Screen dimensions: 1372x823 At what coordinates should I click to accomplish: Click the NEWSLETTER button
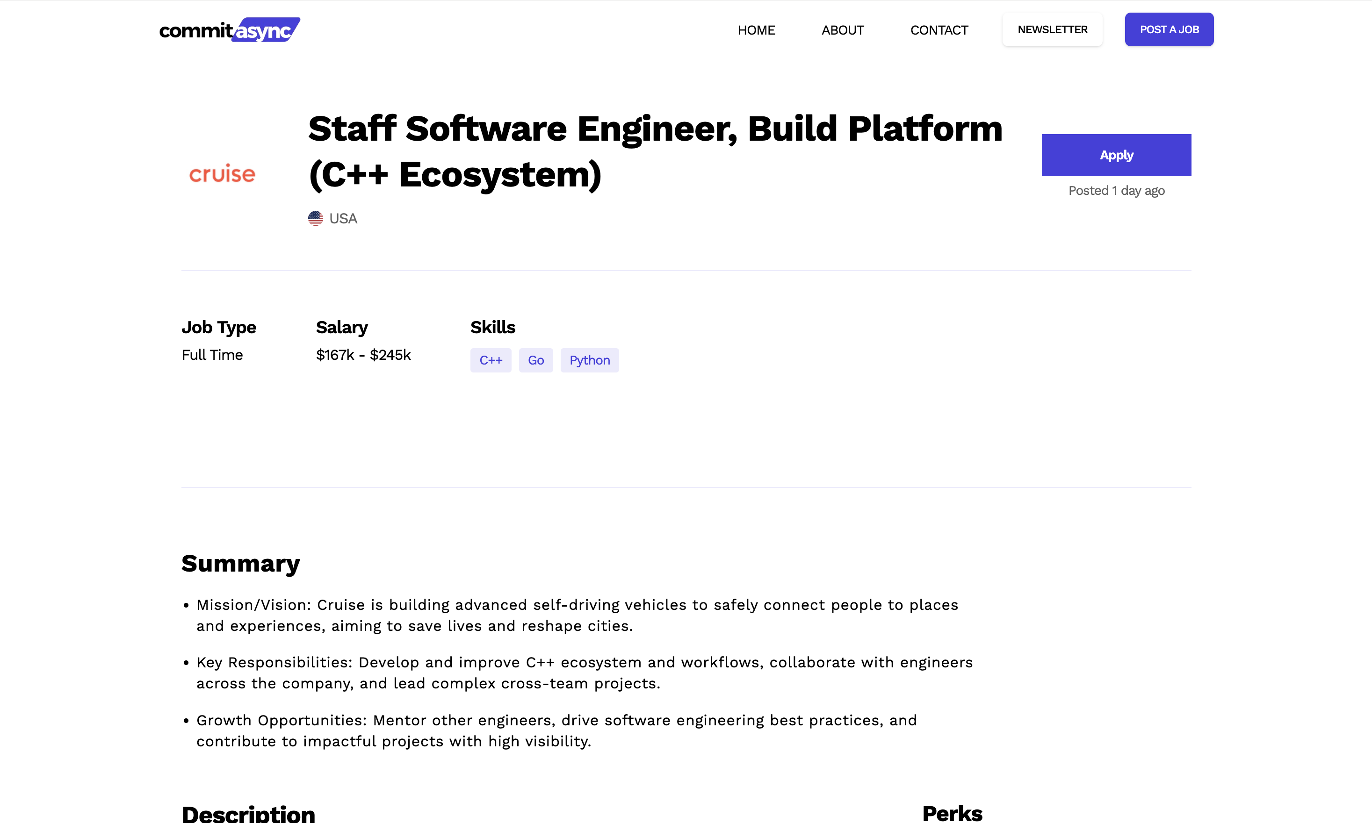pos(1052,29)
